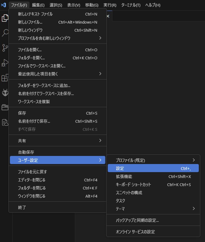205x242 pixels.
Task: Select ファイルを開く... entry
Action: (x=57, y=50)
